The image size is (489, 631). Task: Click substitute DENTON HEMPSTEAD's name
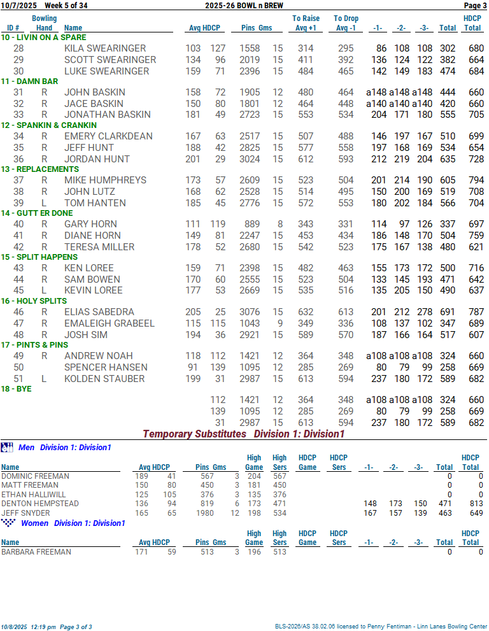(x=40, y=504)
